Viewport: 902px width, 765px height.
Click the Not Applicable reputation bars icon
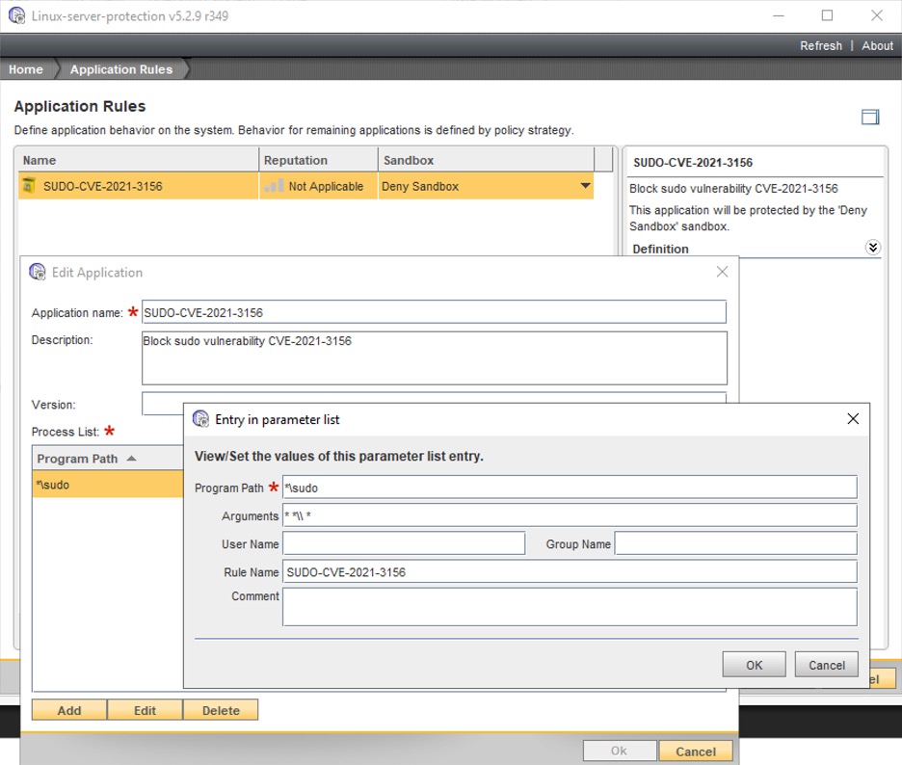point(275,186)
